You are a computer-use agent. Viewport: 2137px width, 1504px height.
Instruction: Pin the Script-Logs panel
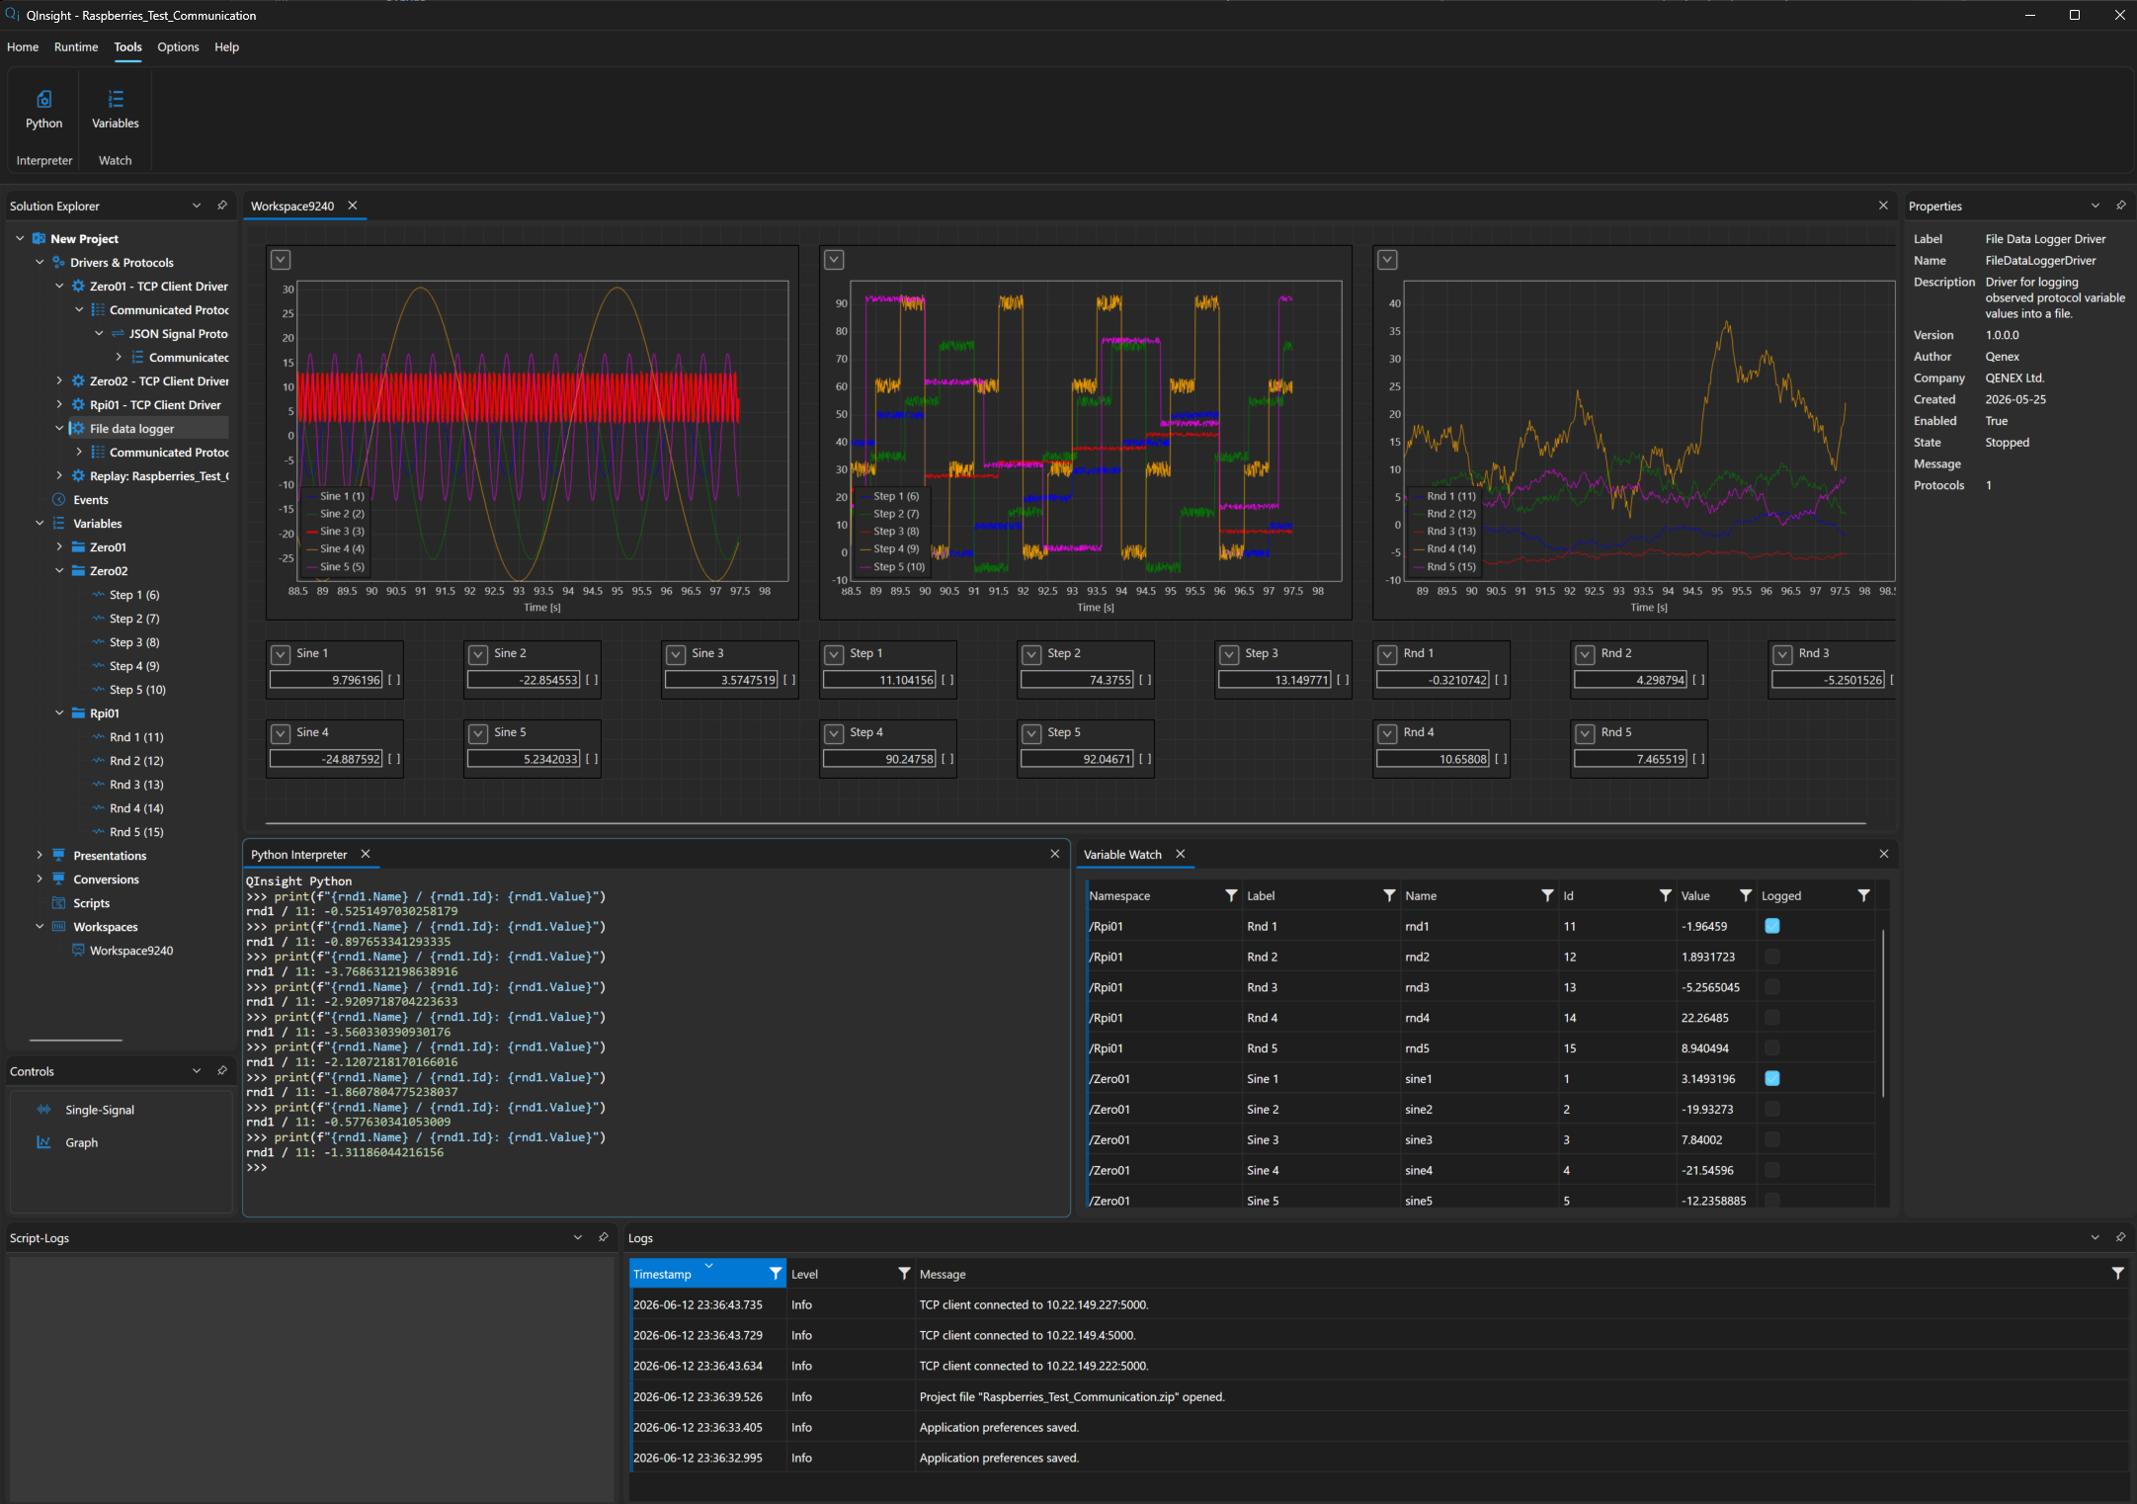[604, 1237]
